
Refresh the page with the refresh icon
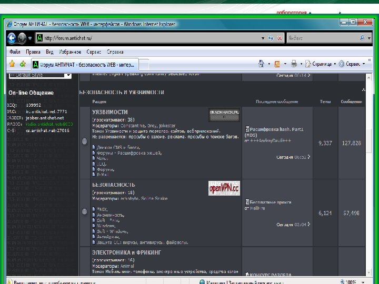pyautogui.click(x=271, y=38)
